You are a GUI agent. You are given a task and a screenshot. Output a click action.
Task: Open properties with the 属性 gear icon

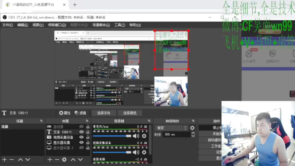click(65, 113)
